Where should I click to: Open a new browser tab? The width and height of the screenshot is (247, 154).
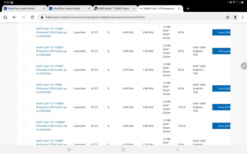pyautogui.click(x=188, y=9)
